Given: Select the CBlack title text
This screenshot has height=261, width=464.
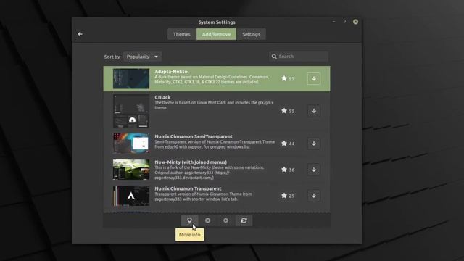Looking at the screenshot, I should (x=162, y=97).
